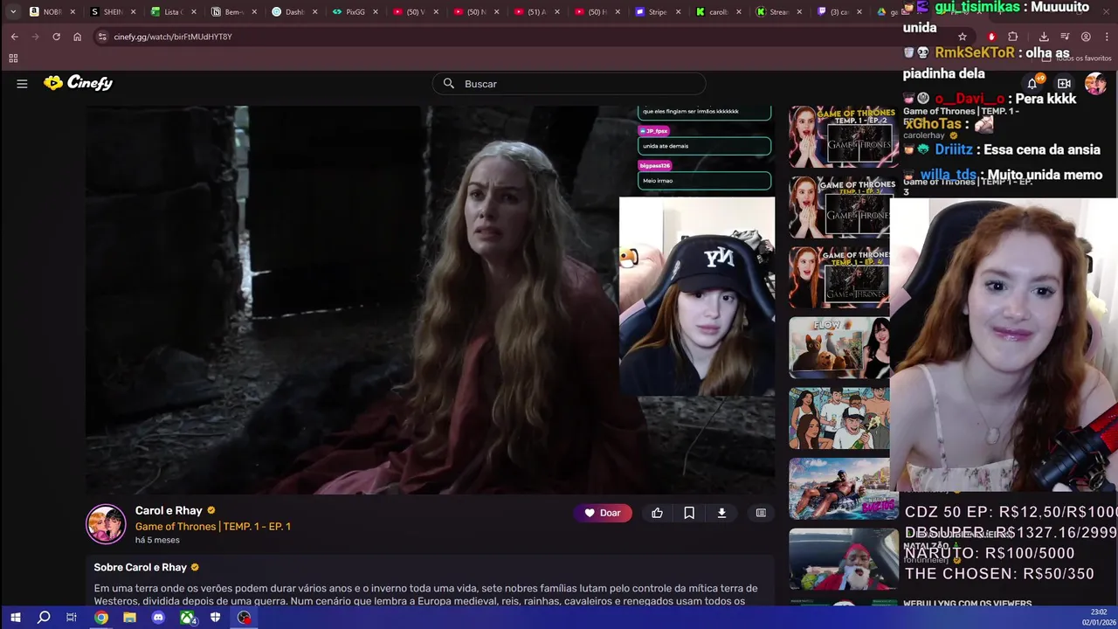Viewport: 1118px width, 629px height.
Task: Open the browser downloads icon
Action: 1043,37
